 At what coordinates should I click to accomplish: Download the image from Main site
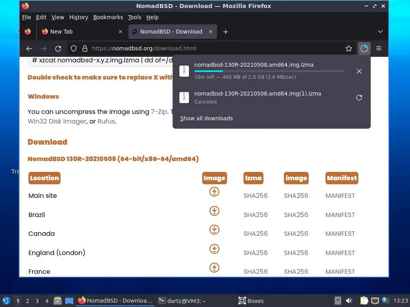click(214, 192)
